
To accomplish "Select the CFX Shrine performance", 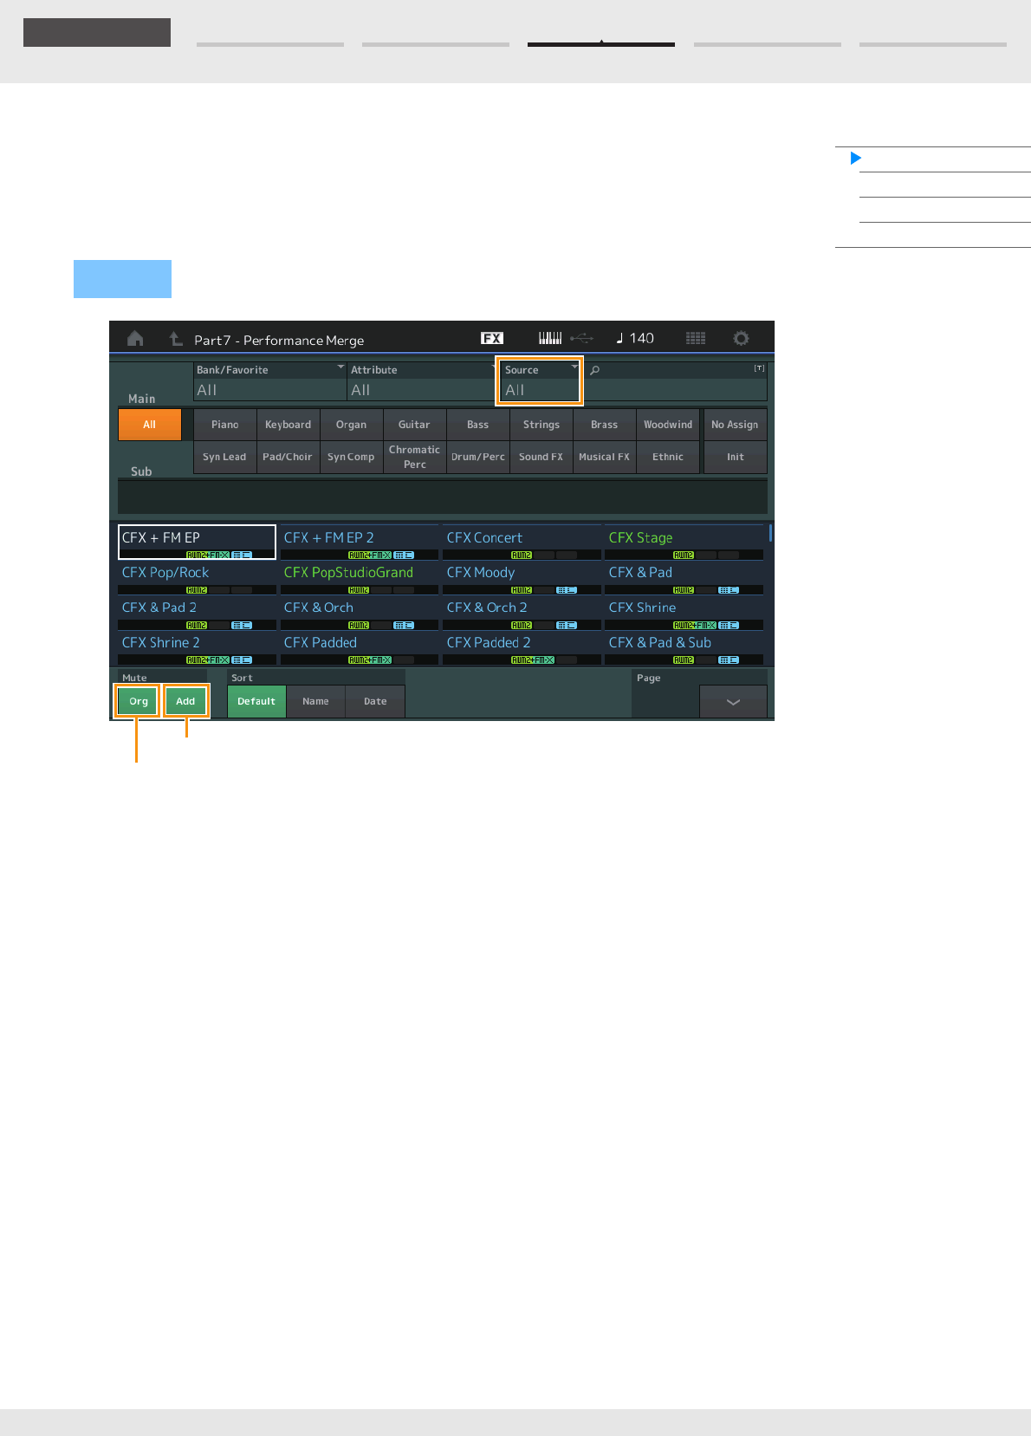I will click(x=684, y=613).
